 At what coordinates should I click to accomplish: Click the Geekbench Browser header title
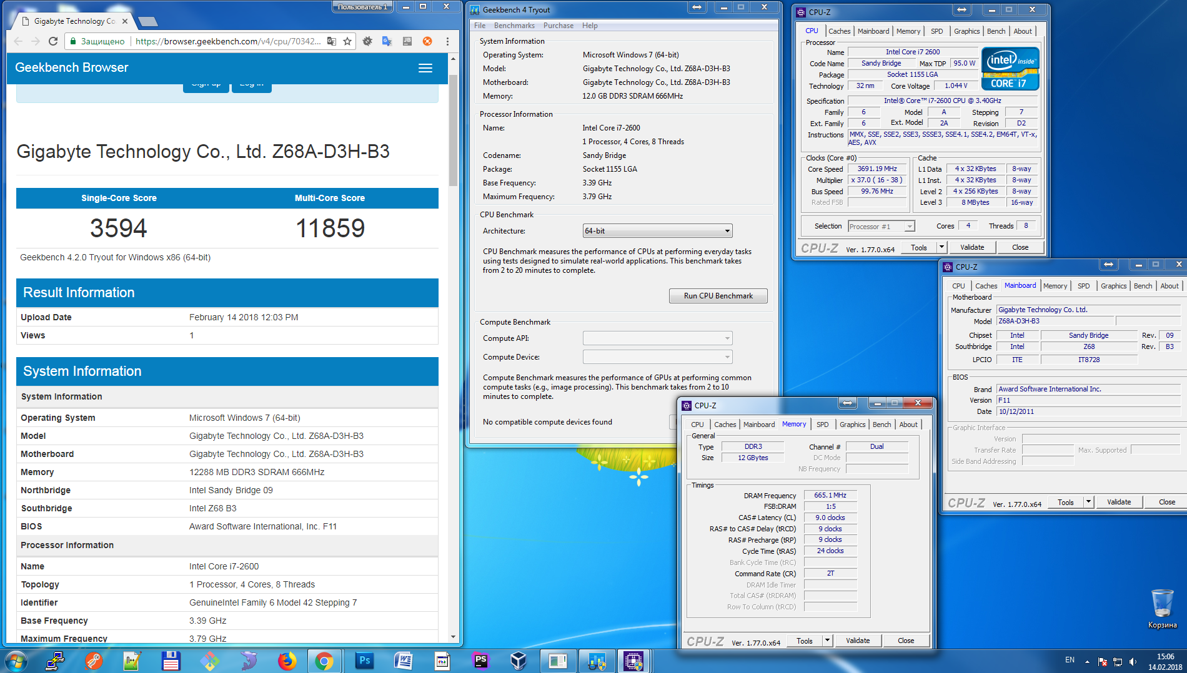(x=72, y=67)
